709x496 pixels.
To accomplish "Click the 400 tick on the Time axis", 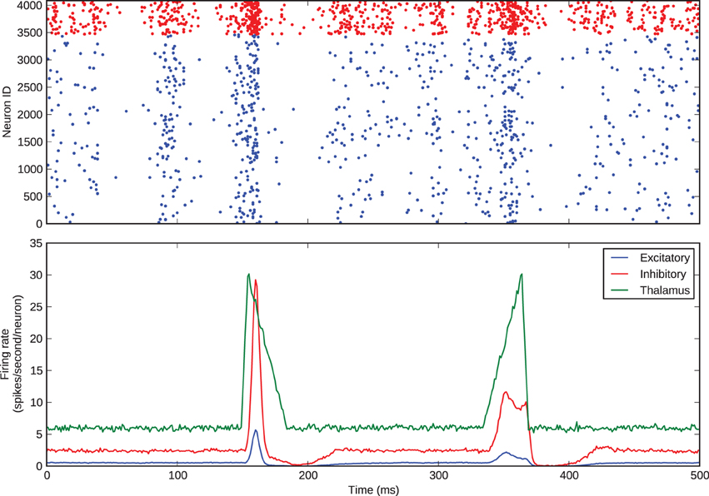I will (569, 476).
